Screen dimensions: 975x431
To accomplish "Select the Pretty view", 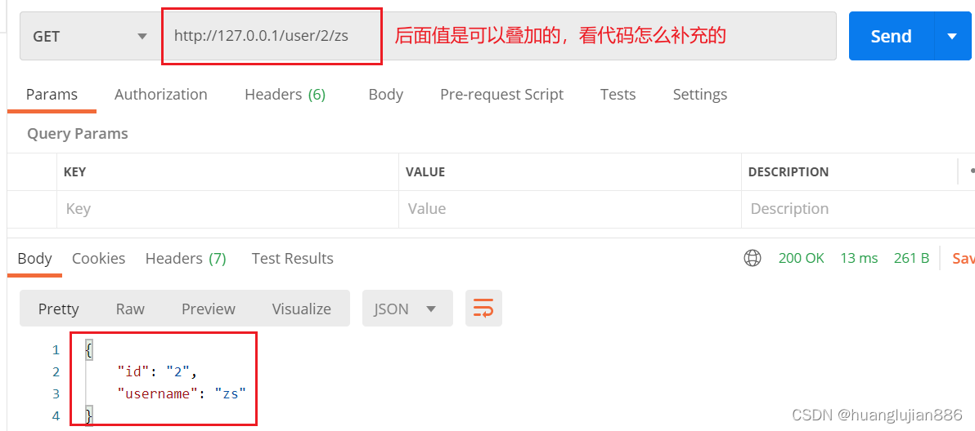I will (x=58, y=309).
